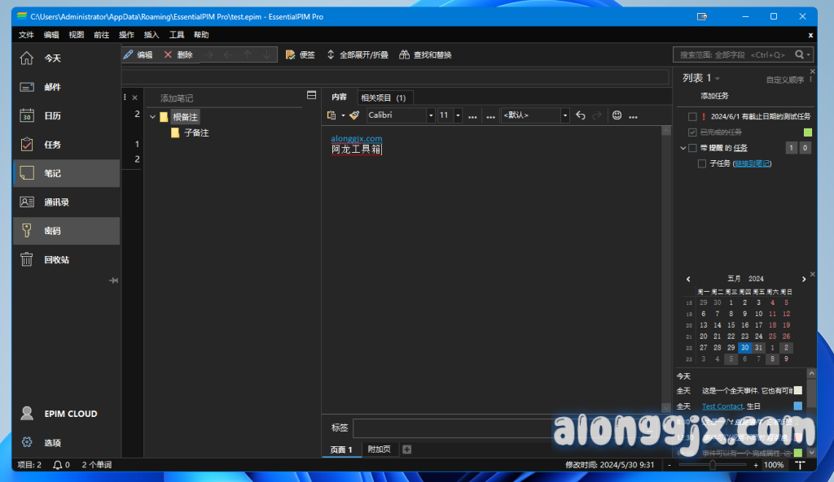
Task: Click the zoom slider in status bar
Action: coord(713,465)
